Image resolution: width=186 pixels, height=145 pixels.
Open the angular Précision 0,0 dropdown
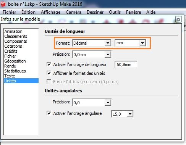(92, 102)
